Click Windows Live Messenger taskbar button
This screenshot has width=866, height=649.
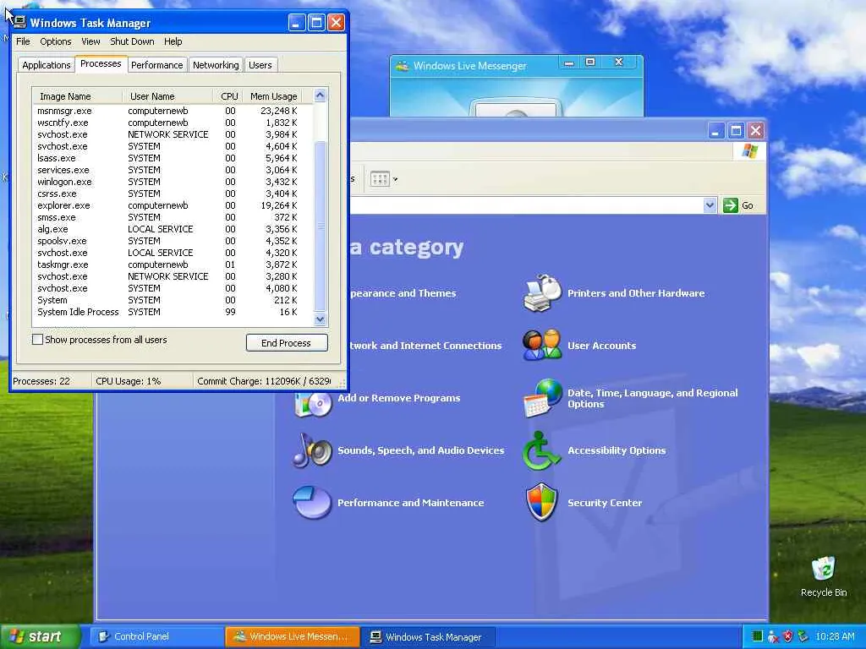[292, 636]
